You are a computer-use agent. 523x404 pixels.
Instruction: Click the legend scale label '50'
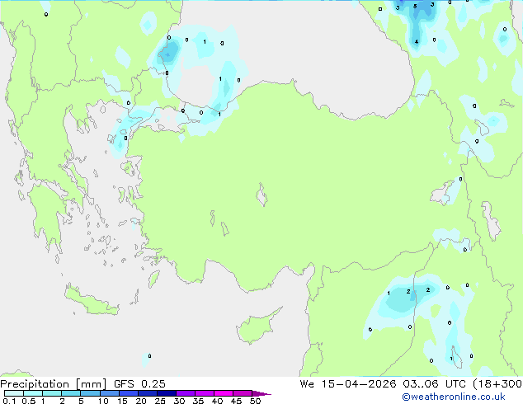click(255, 401)
